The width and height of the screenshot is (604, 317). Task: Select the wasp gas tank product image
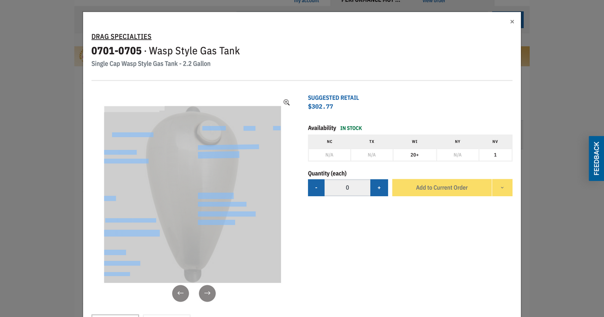[193, 194]
